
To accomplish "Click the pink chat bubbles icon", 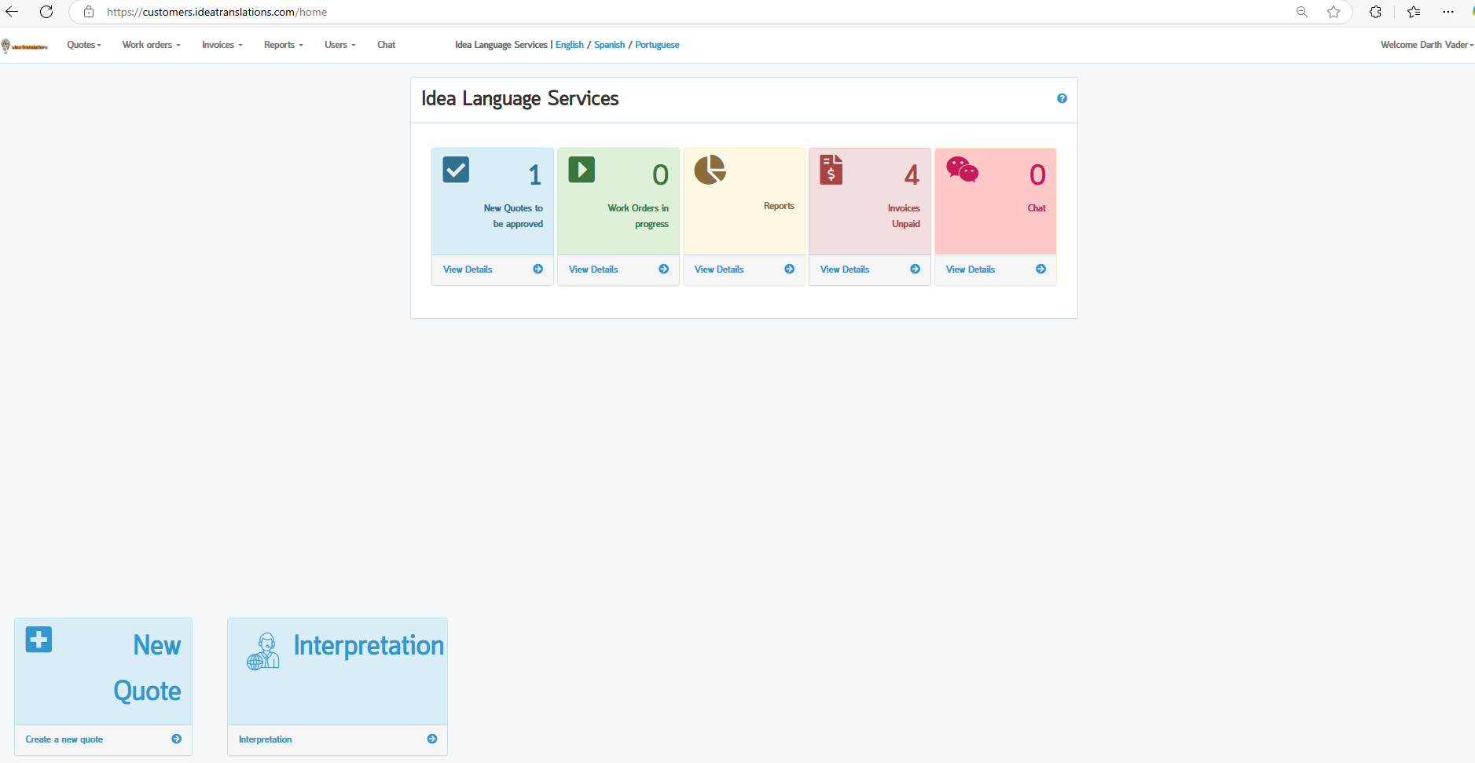I will click(962, 169).
